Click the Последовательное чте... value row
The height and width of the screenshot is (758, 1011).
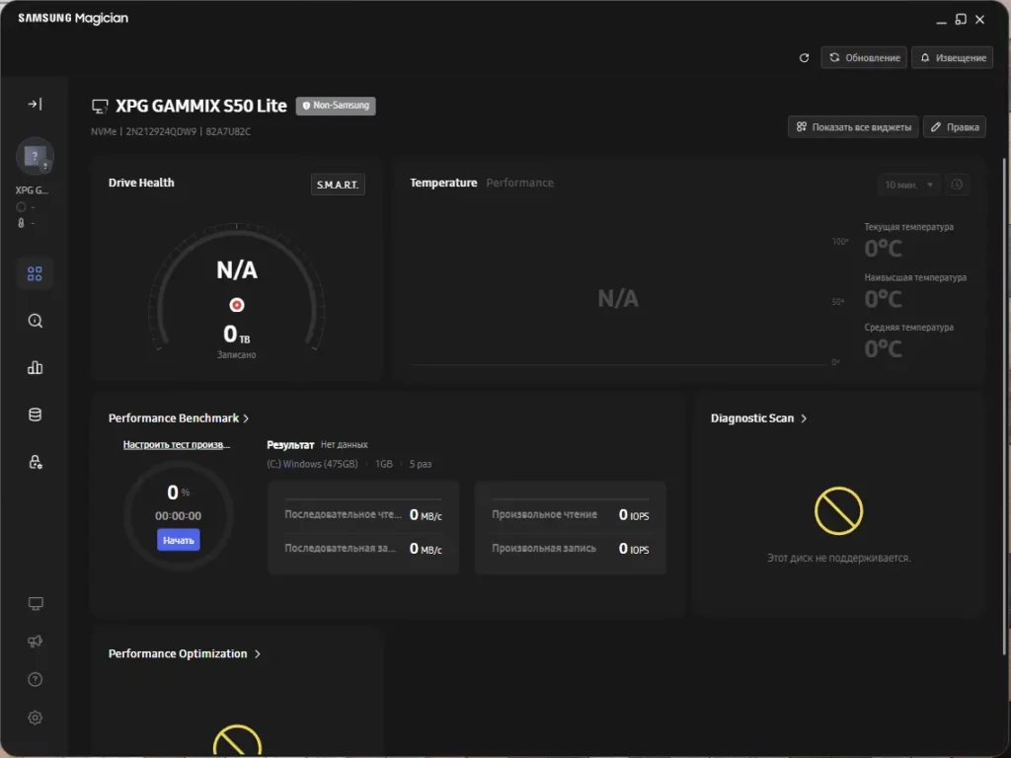(363, 515)
